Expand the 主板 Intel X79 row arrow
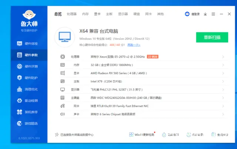Screen dimensions: 237x149 [x=223, y=81]
